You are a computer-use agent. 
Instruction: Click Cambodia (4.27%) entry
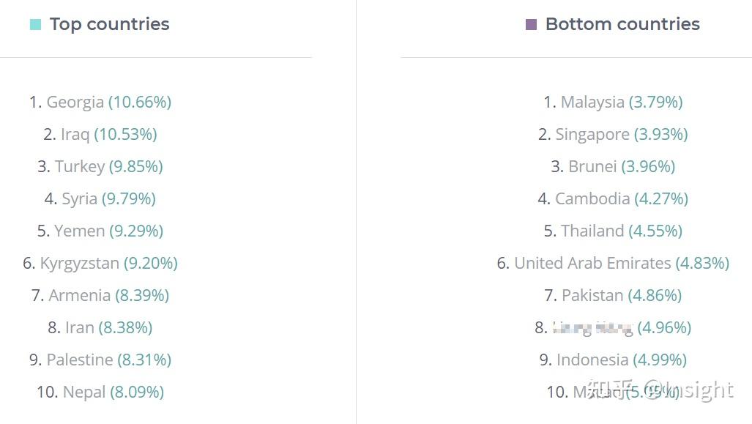(x=613, y=198)
